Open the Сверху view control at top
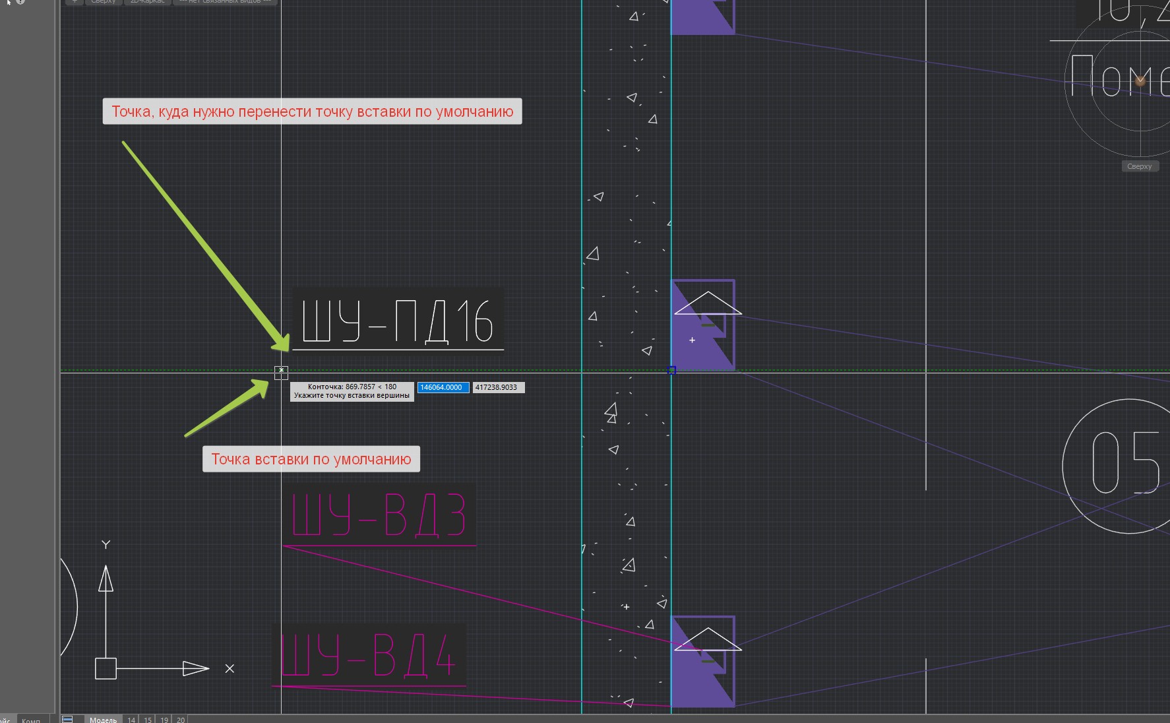 click(103, 2)
